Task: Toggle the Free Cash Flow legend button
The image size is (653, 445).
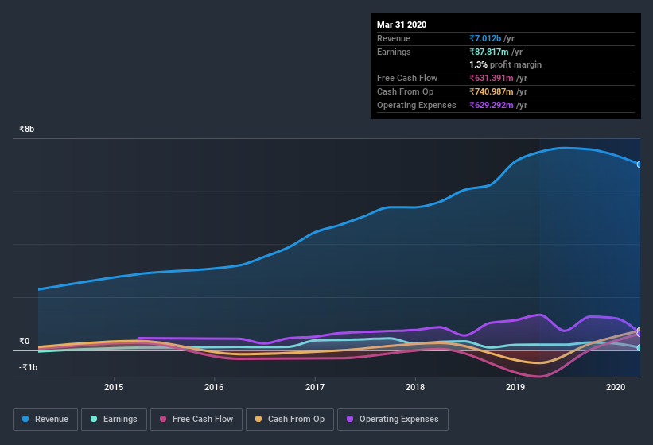Action: pyautogui.click(x=196, y=420)
